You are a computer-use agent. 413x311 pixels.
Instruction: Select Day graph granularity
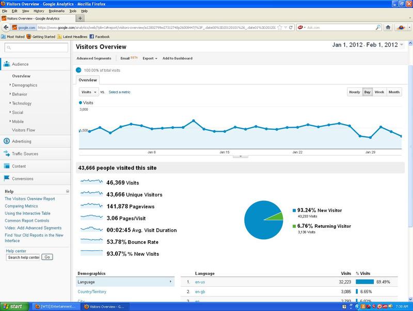(x=368, y=92)
